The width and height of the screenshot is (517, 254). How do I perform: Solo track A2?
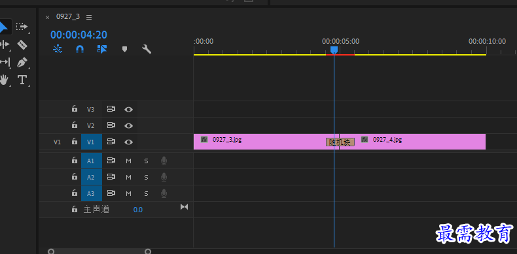pos(146,178)
